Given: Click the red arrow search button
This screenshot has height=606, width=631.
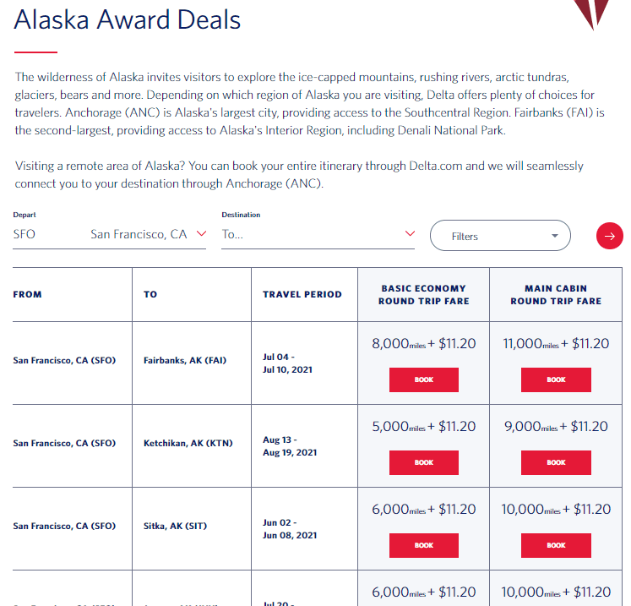Looking at the screenshot, I should (609, 236).
